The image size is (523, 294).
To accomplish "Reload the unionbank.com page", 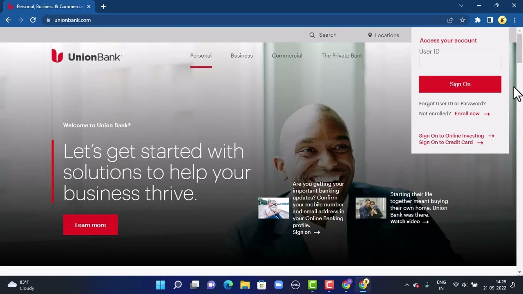I will tap(33, 20).
